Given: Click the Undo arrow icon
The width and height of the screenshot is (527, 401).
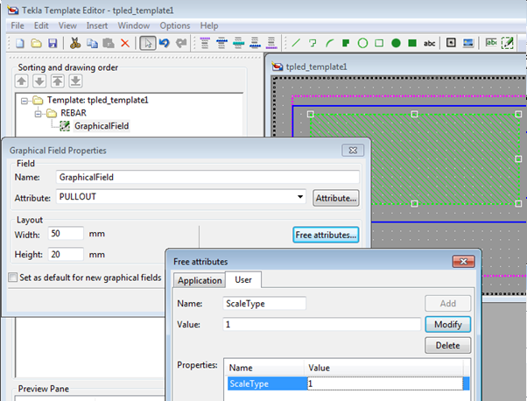Looking at the screenshot, I should (165, 43).
